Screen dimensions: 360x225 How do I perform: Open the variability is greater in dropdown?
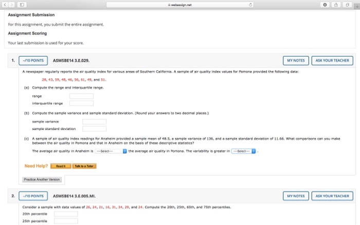tap(243, 151)
